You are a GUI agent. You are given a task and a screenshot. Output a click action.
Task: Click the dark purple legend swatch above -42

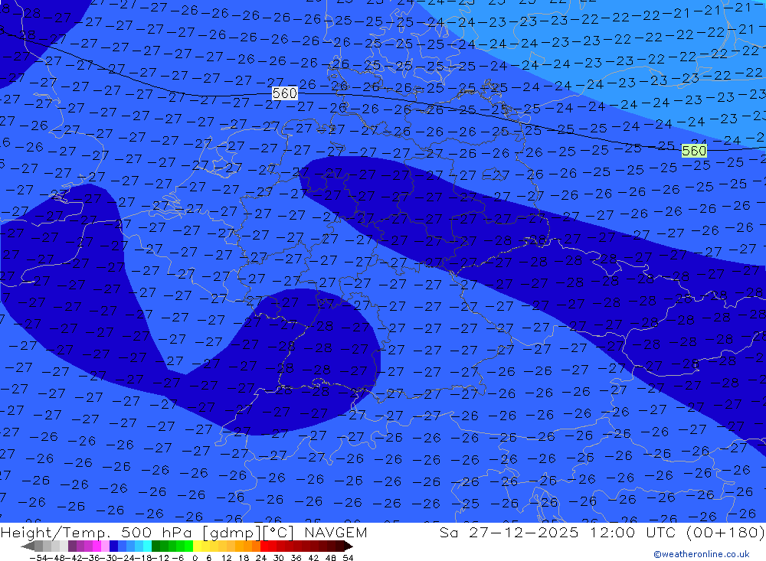pos(72,546)
